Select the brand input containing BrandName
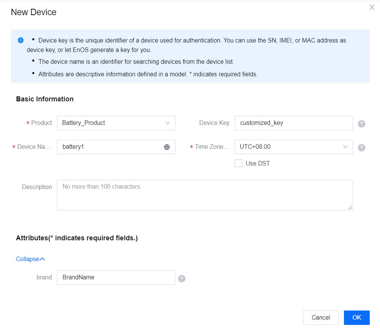Viewport: 380px width, 331px height. coord(116,277)
